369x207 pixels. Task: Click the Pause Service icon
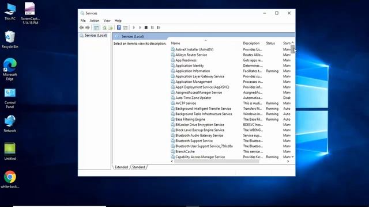coord(152,28)
